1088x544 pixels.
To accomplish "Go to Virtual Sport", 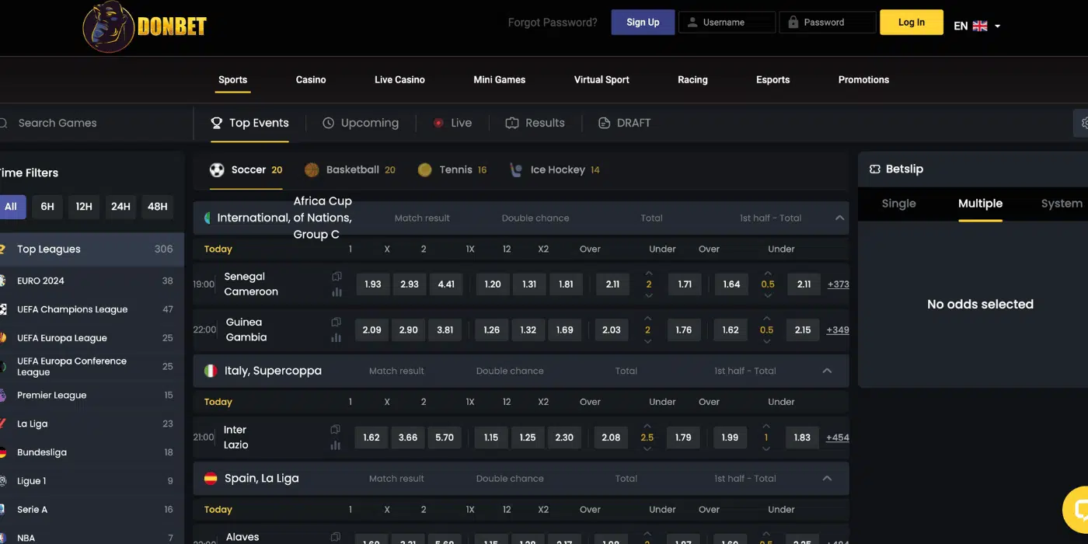I will 602,79.
